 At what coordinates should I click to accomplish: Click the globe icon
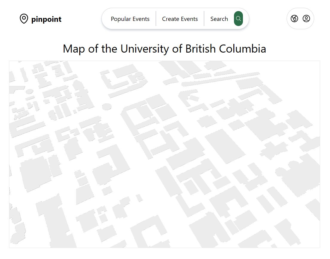click(x=294, y=19)
